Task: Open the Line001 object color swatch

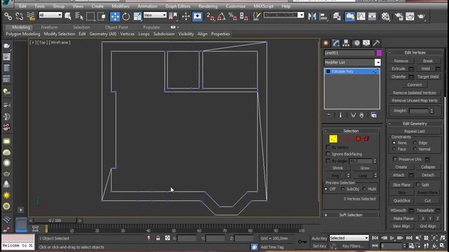Action: (379, 53)
